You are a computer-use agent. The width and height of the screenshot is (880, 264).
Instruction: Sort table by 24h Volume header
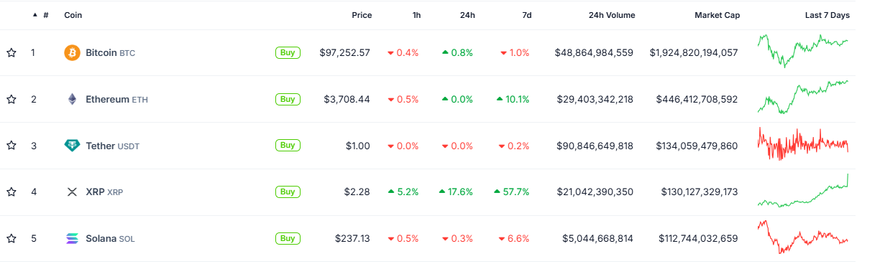pyautogui.click(x=610, y=15)
